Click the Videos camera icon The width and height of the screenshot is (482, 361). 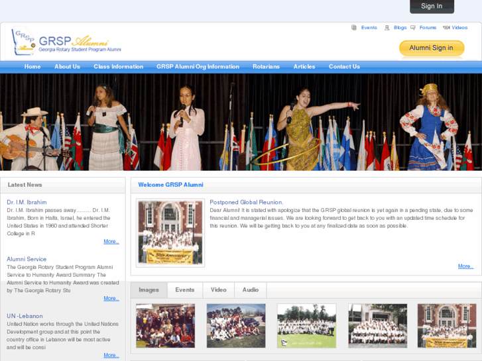coord(446,28)
